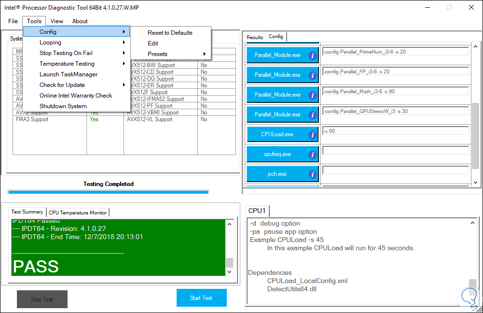Open info for Parallel_FP module
The width and height of the screenshot is (483, 313).
[x=312, y=75]
